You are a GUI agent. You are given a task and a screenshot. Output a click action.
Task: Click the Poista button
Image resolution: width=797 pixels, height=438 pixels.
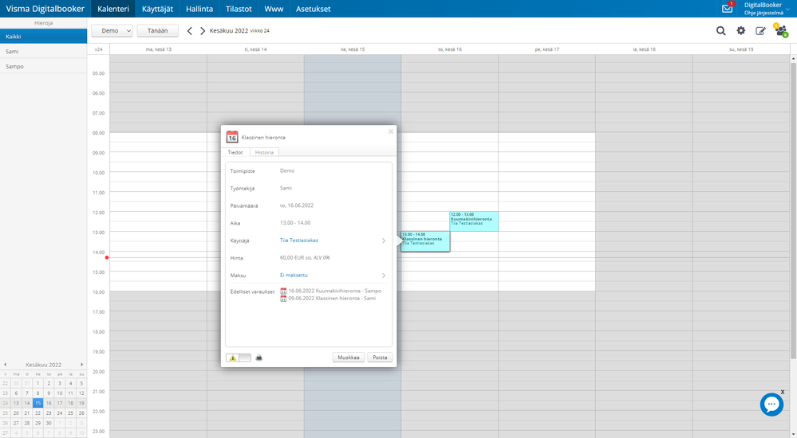(380, 358)
